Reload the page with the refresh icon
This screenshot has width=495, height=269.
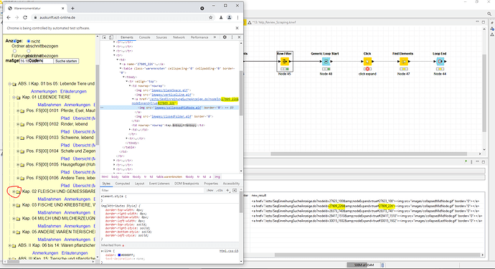click(x=25, y=17)
